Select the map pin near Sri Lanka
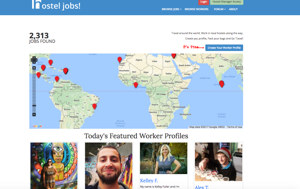This screenshot has width=300, height=189. coord(222,84)
